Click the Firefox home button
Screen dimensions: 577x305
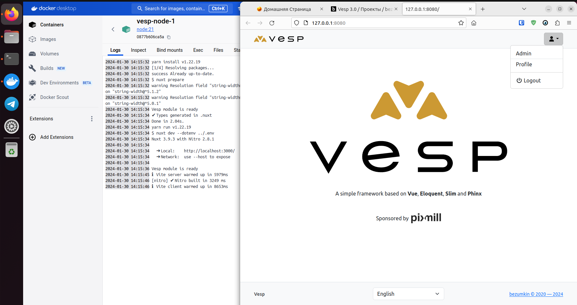[x=474, y=23]
